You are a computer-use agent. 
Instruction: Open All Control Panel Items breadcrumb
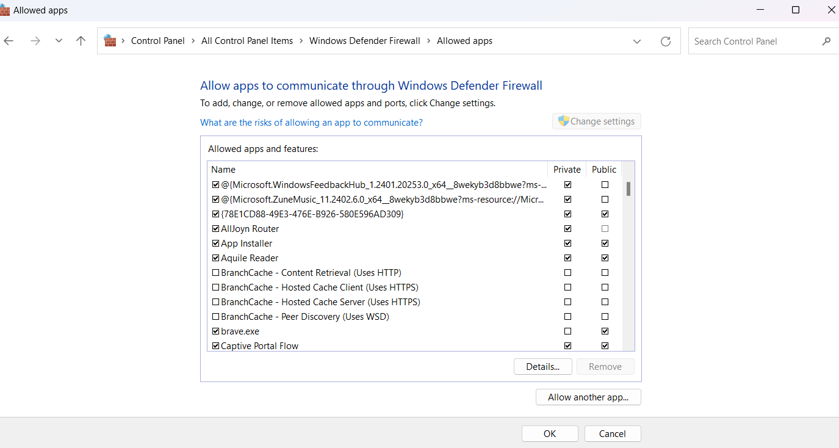pos(247,41)
